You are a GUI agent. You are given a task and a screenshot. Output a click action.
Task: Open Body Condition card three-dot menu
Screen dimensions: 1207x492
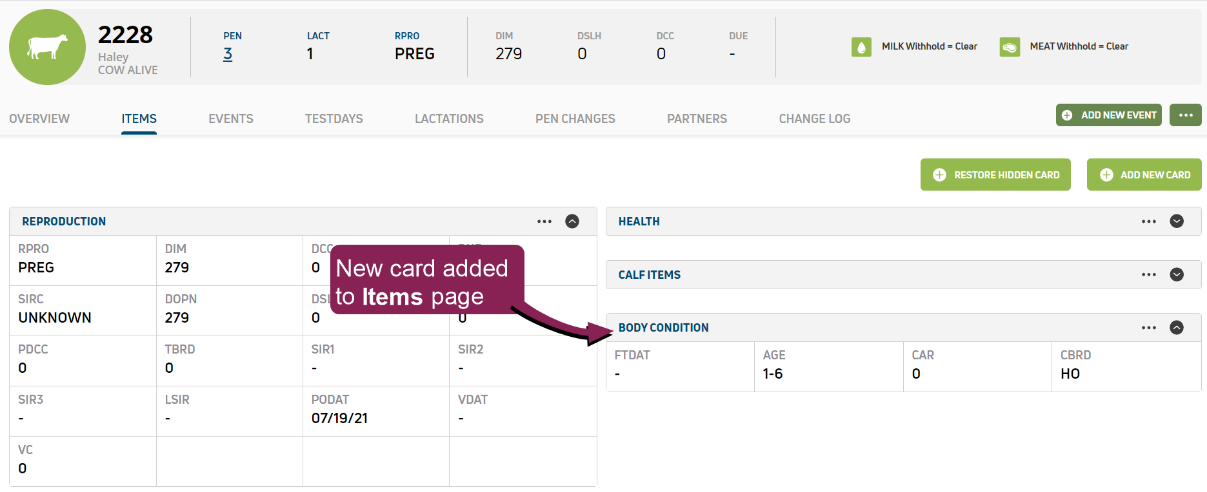click(1148, 328)
